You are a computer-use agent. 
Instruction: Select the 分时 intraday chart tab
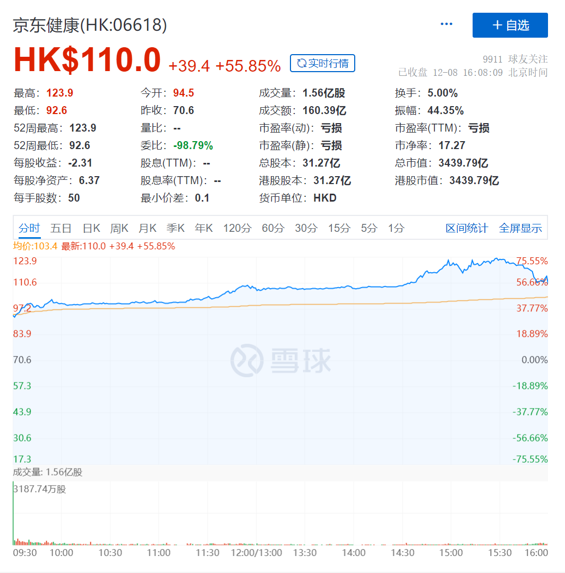tap(29, 228)
